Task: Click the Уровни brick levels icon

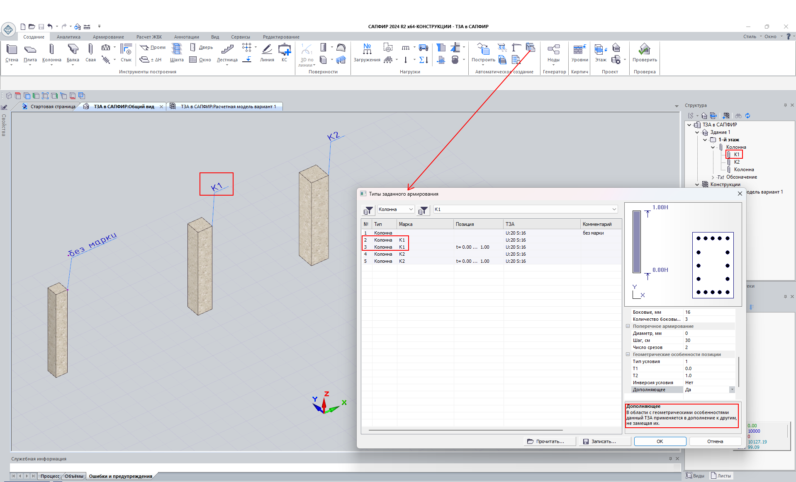Action: [x=579, y=53]
